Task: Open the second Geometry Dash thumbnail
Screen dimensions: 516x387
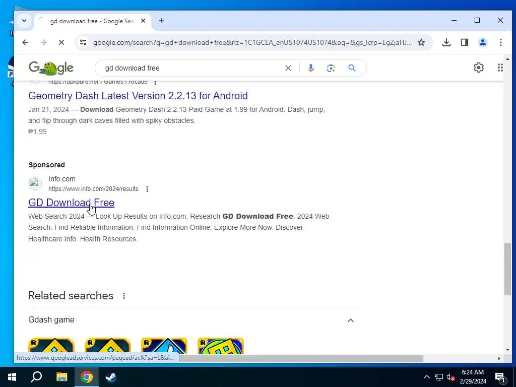Action: [x=108, y=346]
